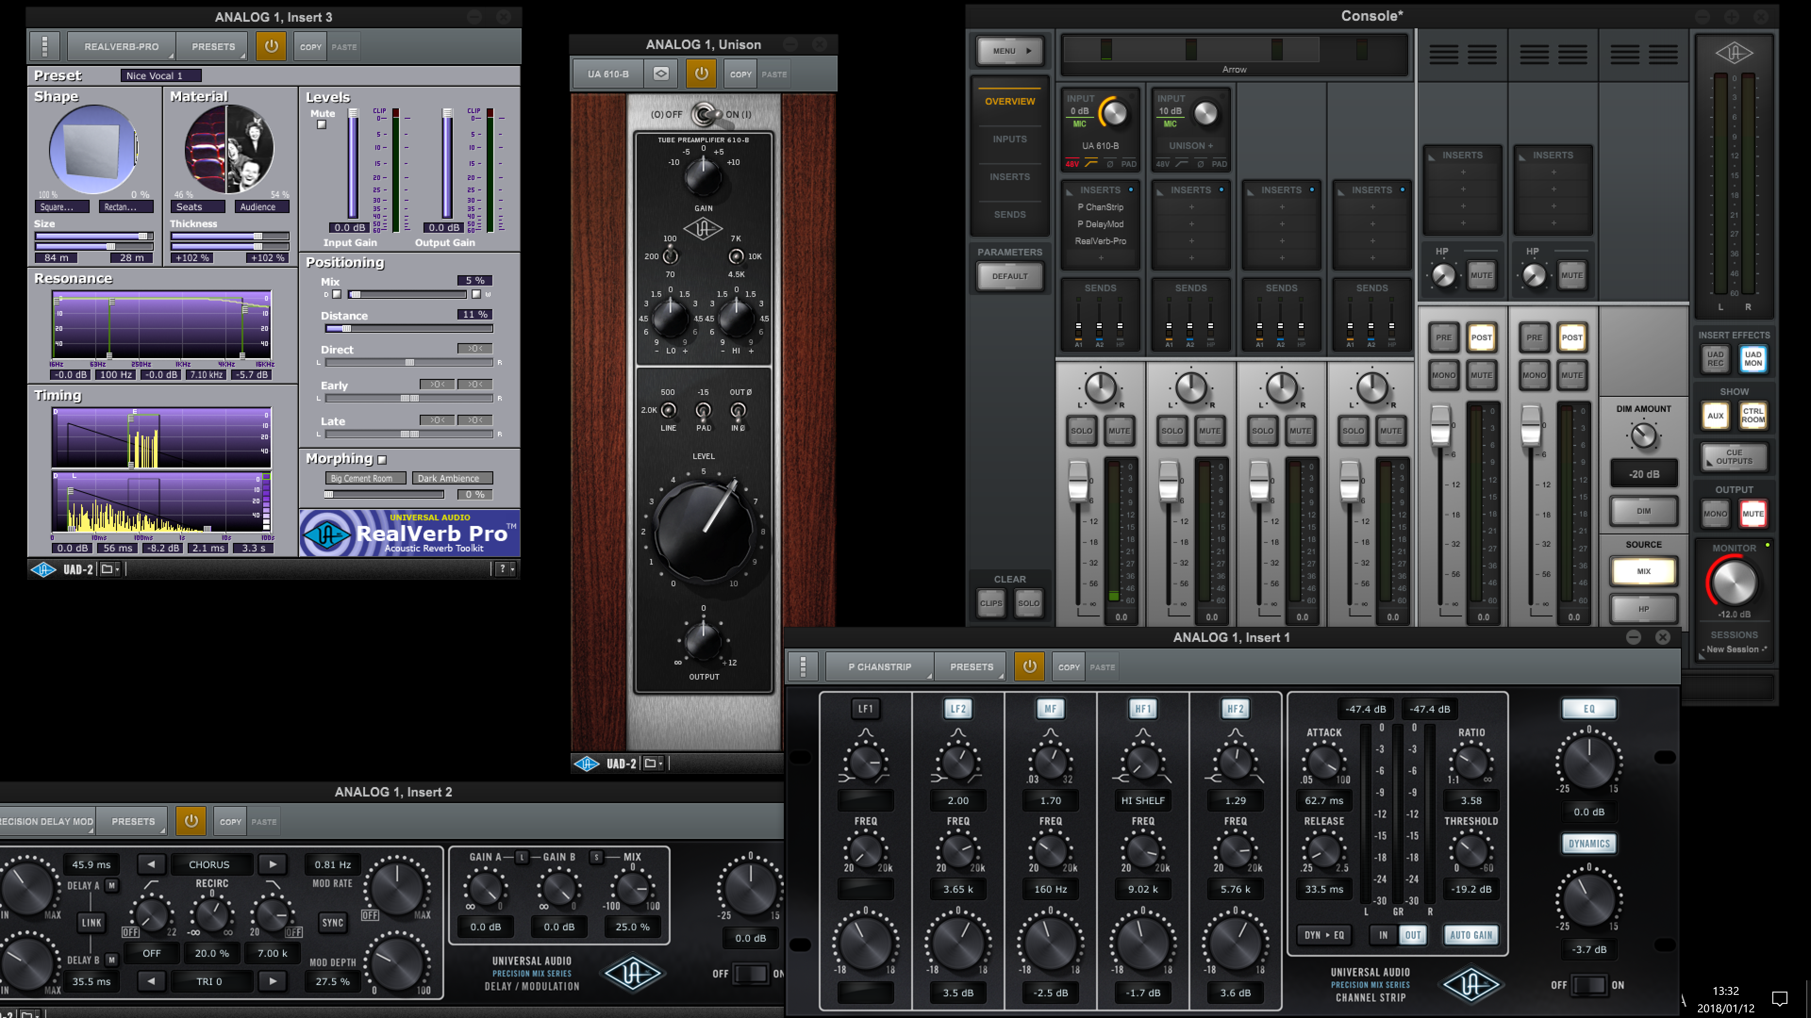Screen dimensions: 1811x1018
Task: Switch to the INPUTS view in Console
Action: 1010,139
